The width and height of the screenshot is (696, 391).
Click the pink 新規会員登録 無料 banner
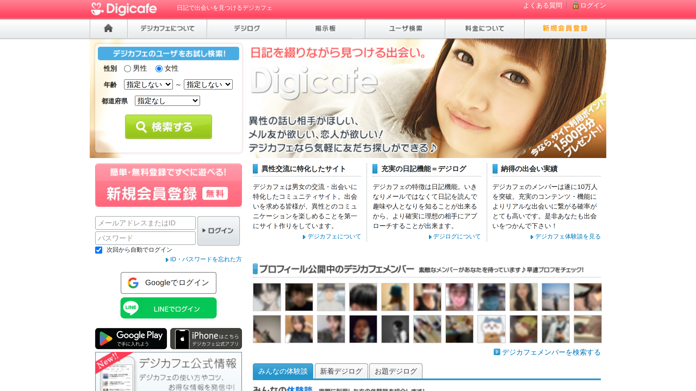(168, 185)
